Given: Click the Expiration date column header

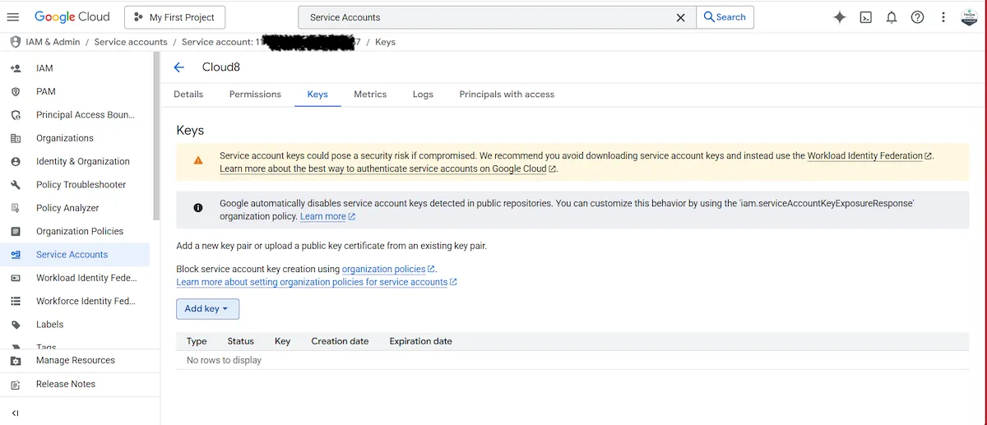Looking at the screenshot, I should click(x=420, y=341).
